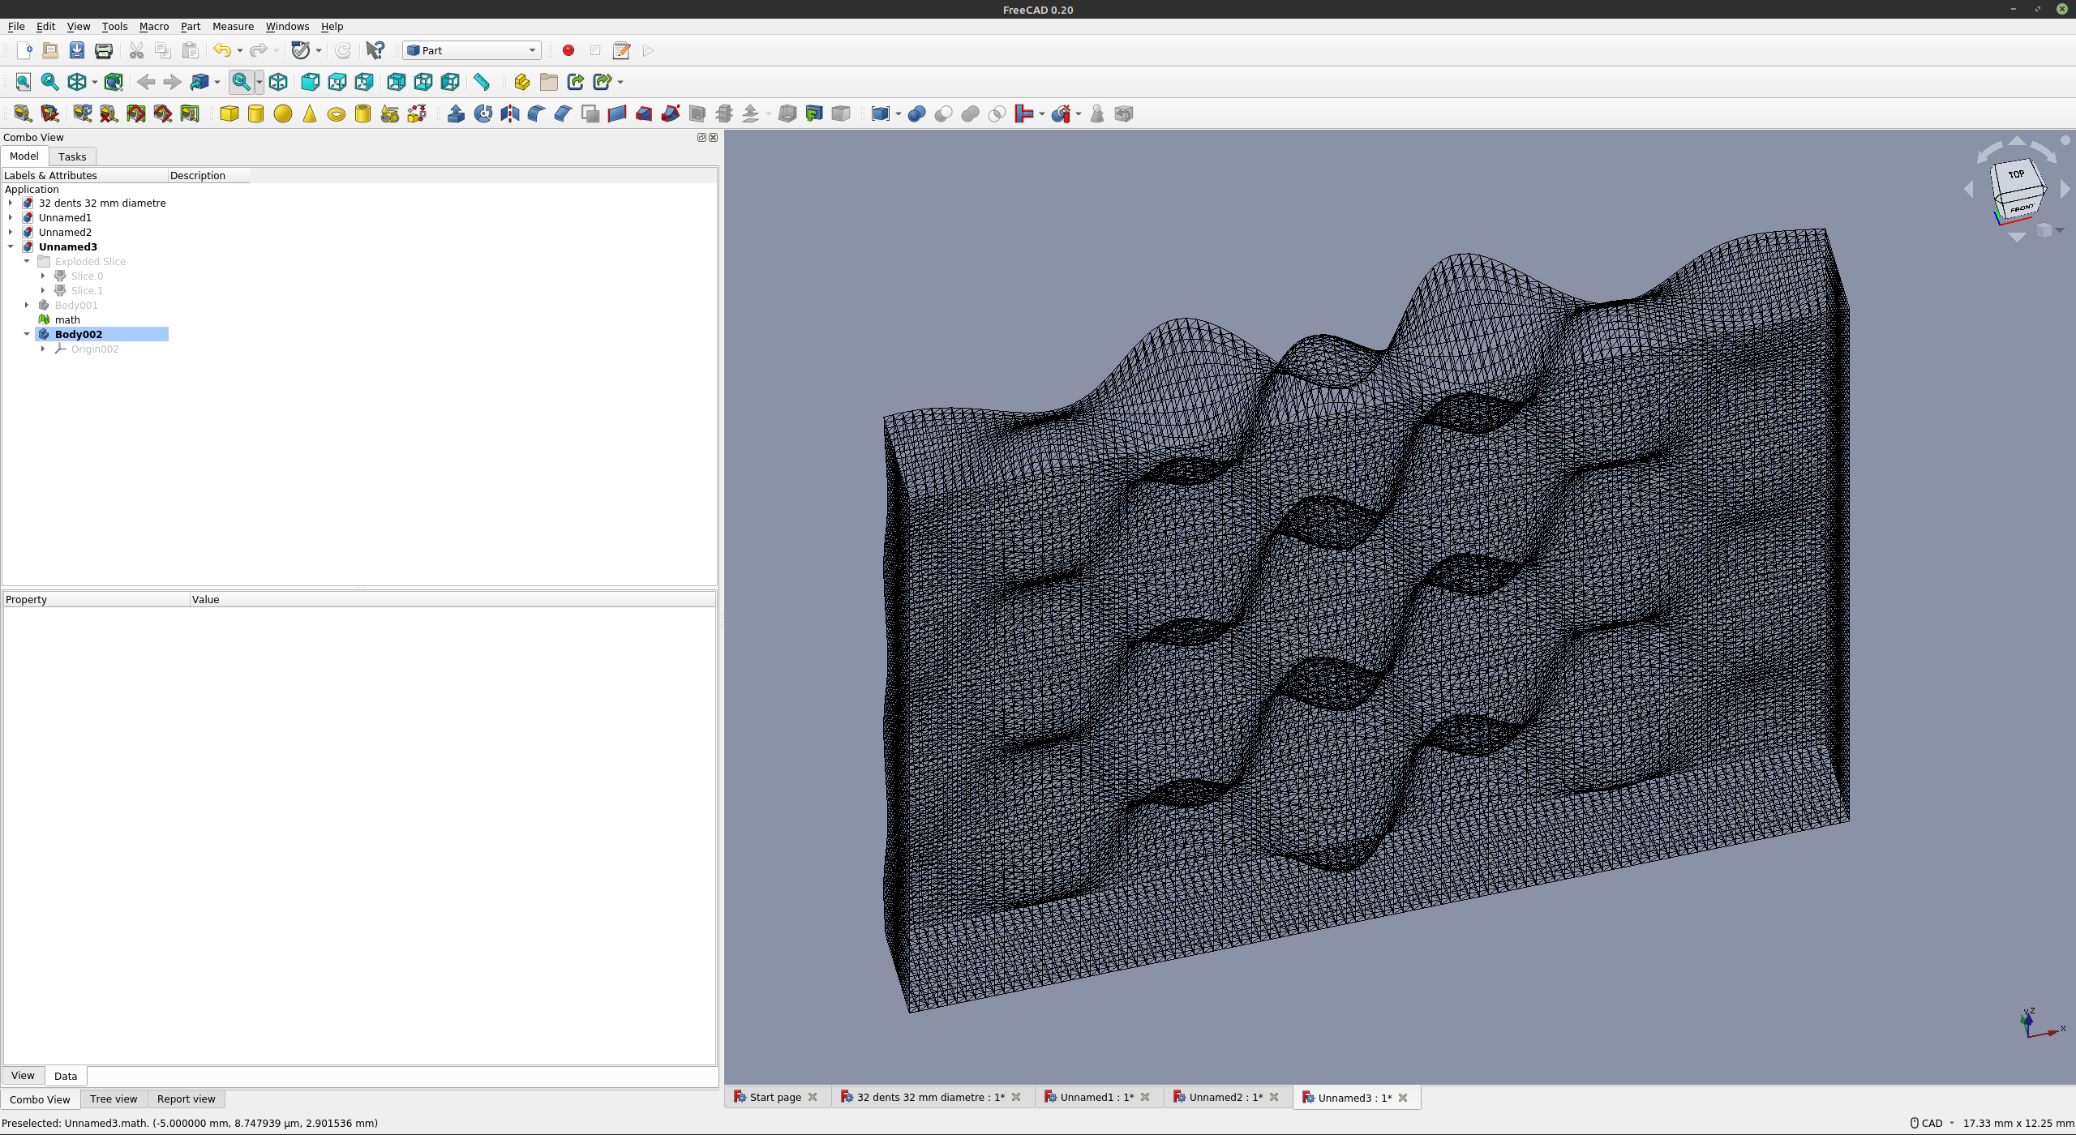Viewport: 2076px width, 1135px height.
Task: Open the macros dialog notepad icon
Action: [x=621, y=50]
